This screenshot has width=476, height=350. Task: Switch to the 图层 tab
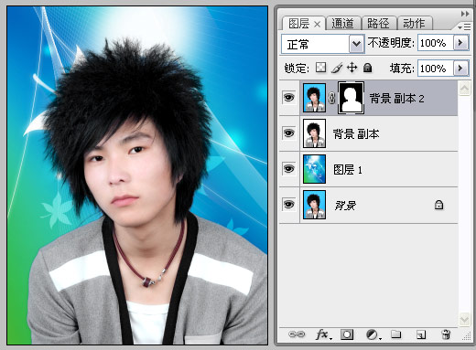point(298,24)
